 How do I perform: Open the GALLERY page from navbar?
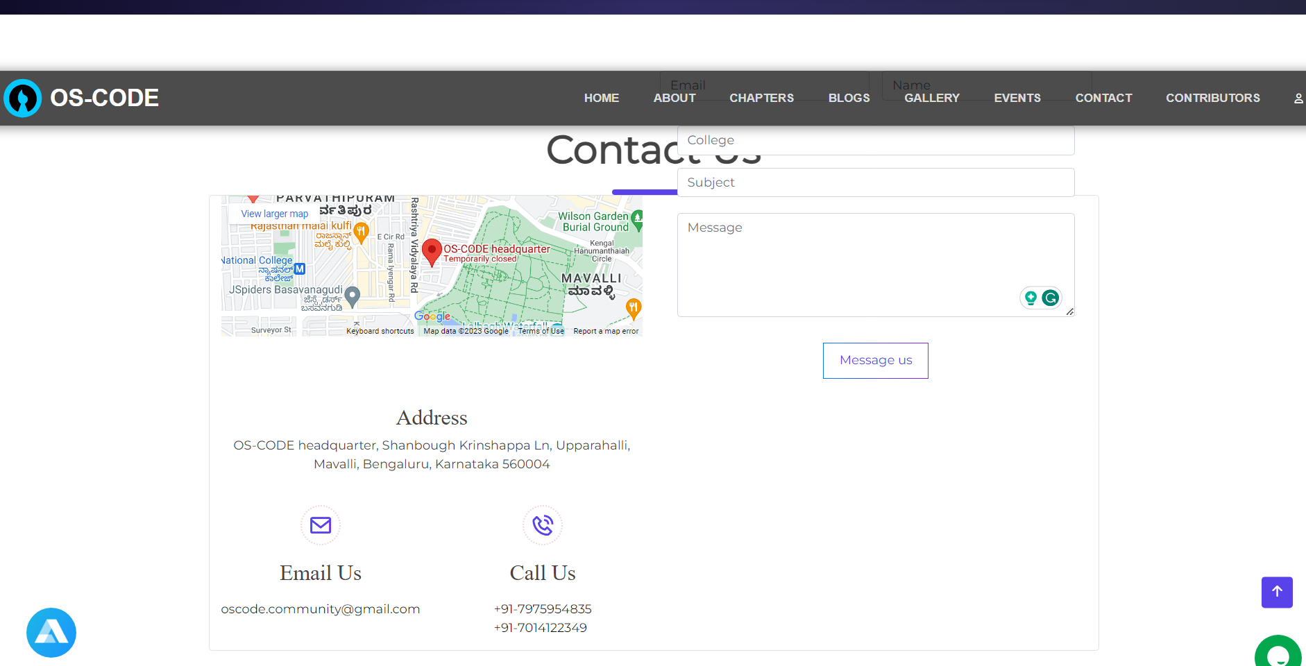click(932, 98)
